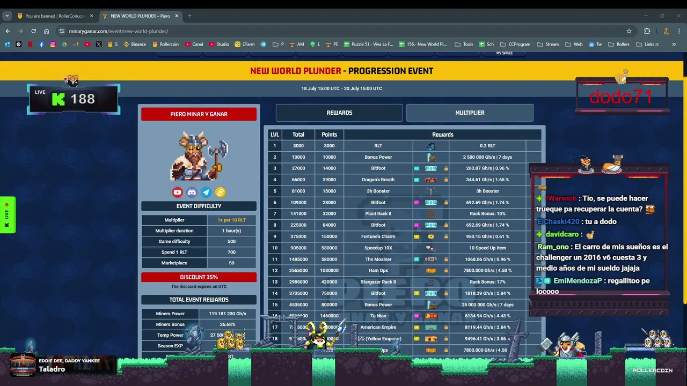Click the lock icon in Dragon's Breath row
687x386 pixels.
445,180
